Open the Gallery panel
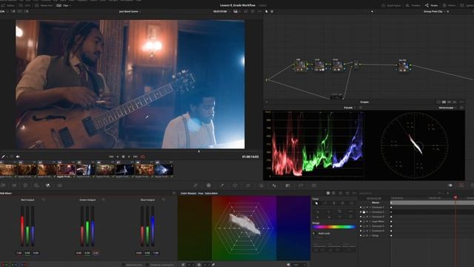474x267 pixels. 8,5
